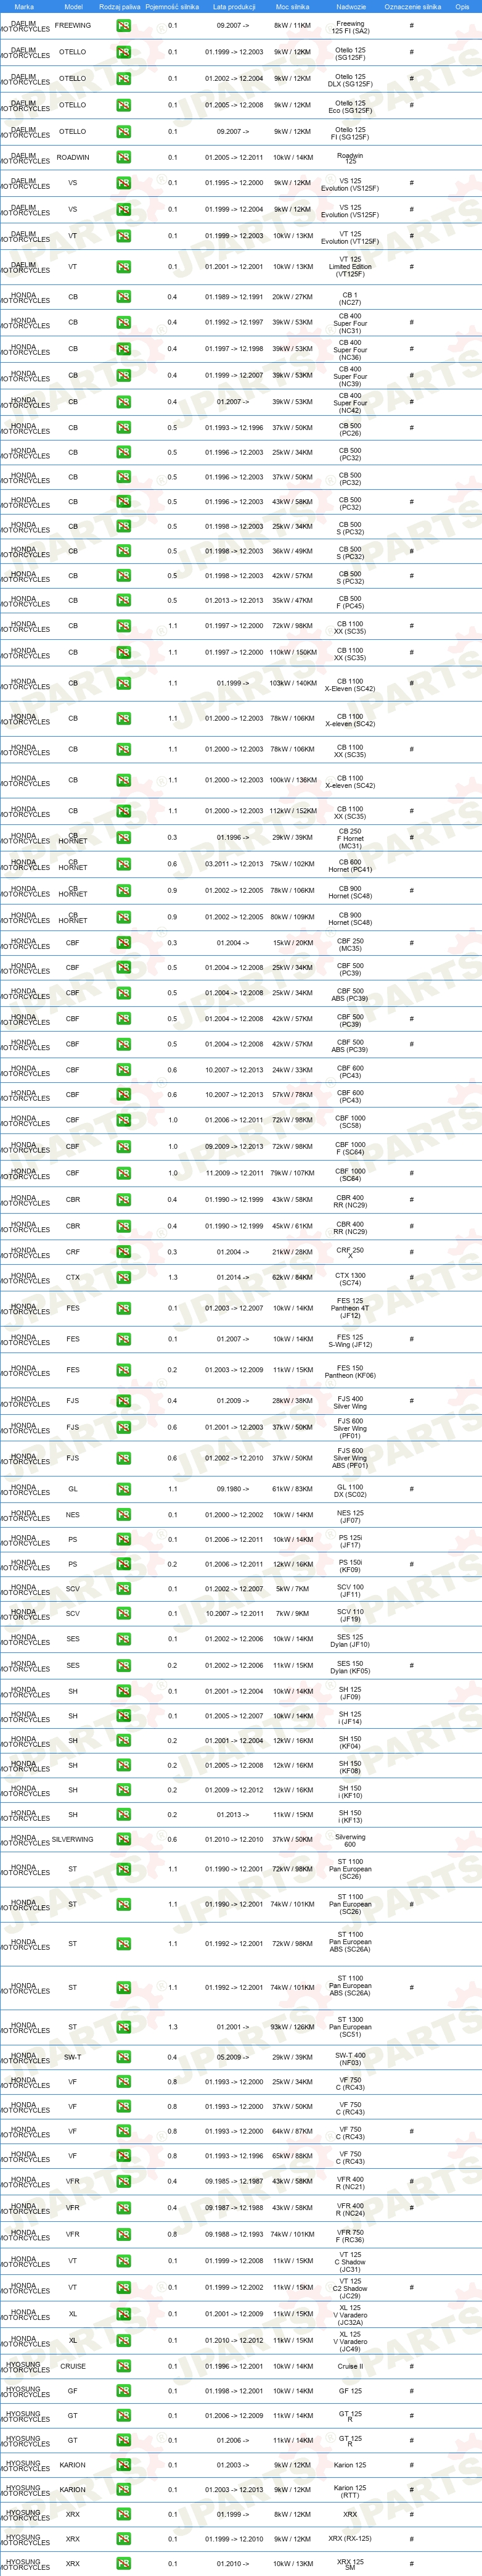Click fuel icon in PS 150i (KF09) row

[123, 1564]
